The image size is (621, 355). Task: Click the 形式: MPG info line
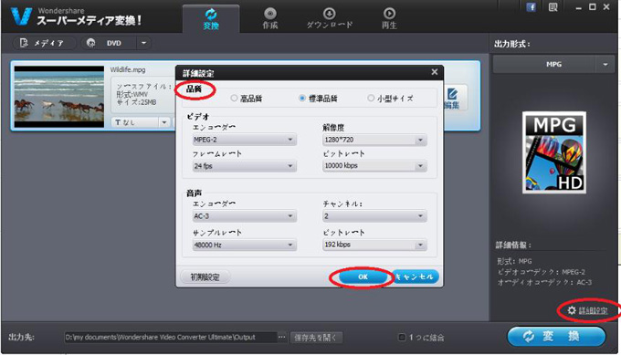click(x=514, y=261)
